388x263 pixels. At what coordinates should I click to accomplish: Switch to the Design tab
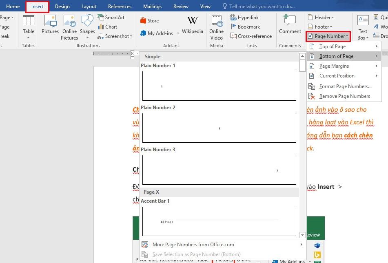point(62,7)
